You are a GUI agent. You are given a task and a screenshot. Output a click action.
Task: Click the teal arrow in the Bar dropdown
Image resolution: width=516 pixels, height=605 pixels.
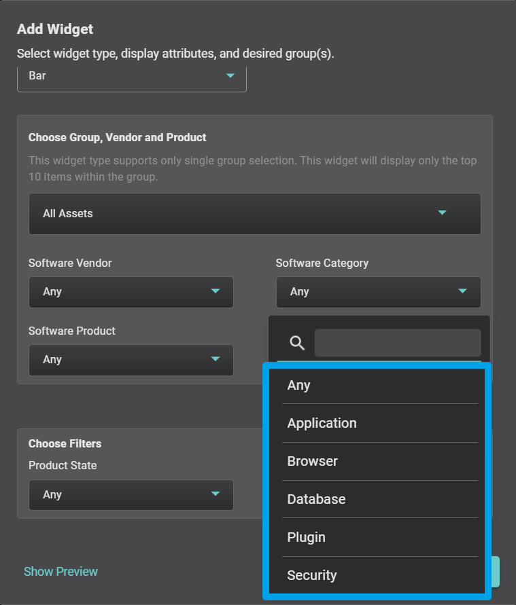coord(230,75)
